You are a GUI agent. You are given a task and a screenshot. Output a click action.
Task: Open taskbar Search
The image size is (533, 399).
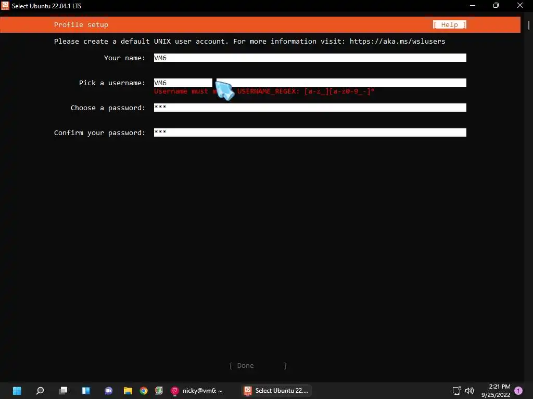point(40,391)
